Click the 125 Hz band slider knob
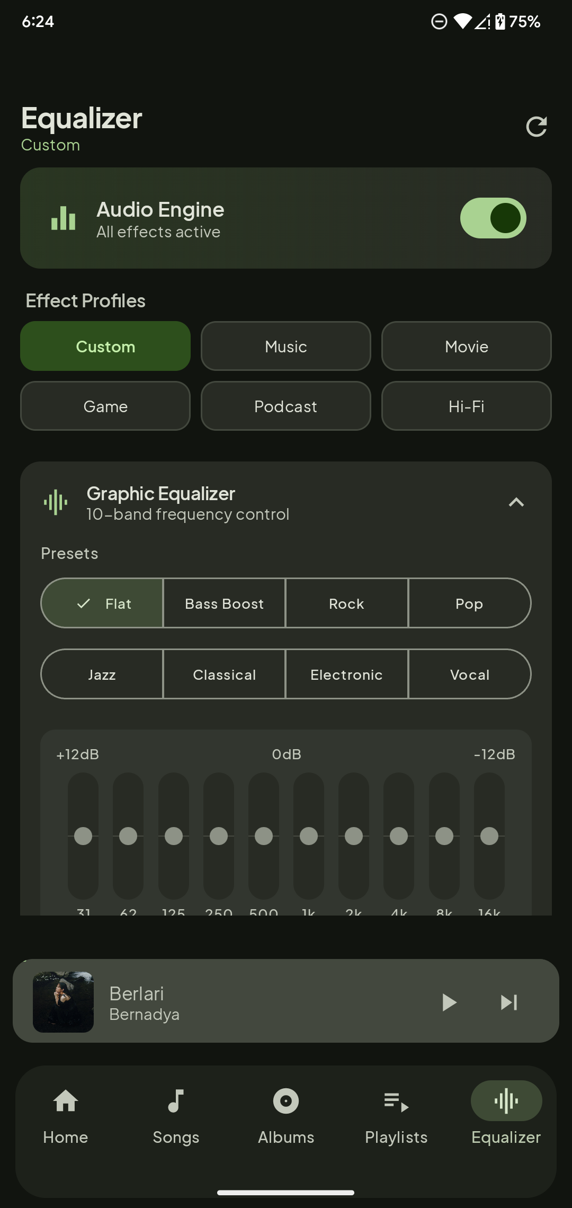This screenshot has width=572, height=1208. [x=174, y=836]
